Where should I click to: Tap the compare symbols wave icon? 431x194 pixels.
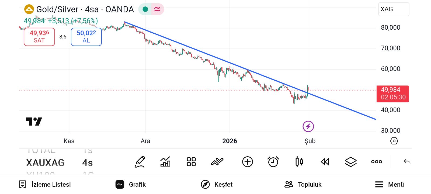(x=217, y=162)
